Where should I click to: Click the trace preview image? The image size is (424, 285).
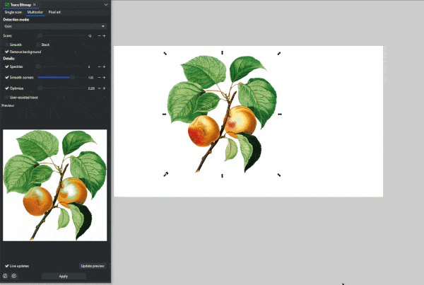coord(55,185)
